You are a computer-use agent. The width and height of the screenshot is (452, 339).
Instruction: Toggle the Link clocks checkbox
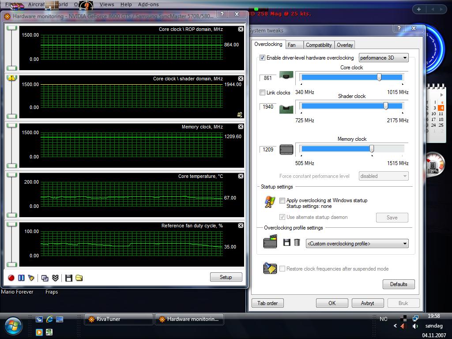click(262, 93)
